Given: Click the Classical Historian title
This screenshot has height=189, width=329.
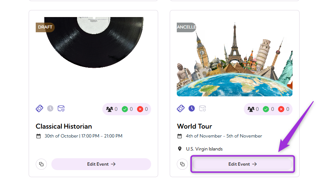Looking at the screenshot, I should click(x=64, y=126).
